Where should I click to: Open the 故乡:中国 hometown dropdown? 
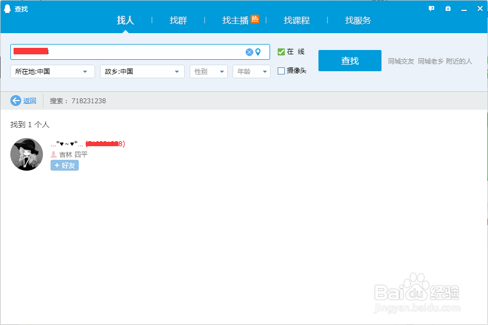pos(142,72)
